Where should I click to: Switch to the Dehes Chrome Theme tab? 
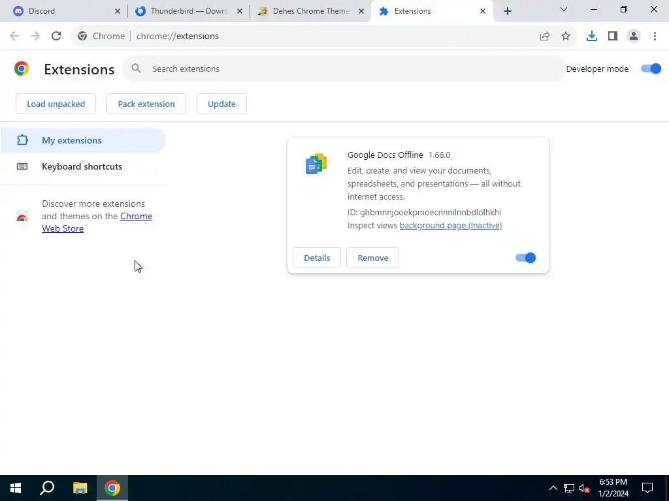(x=310, y=11)
